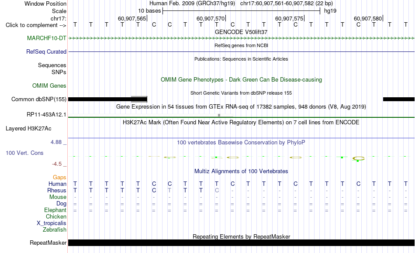Open 'Short Genetic Variants from dbSNP release 155'
The height and width of the screenshot is (253, 415).
241,93
